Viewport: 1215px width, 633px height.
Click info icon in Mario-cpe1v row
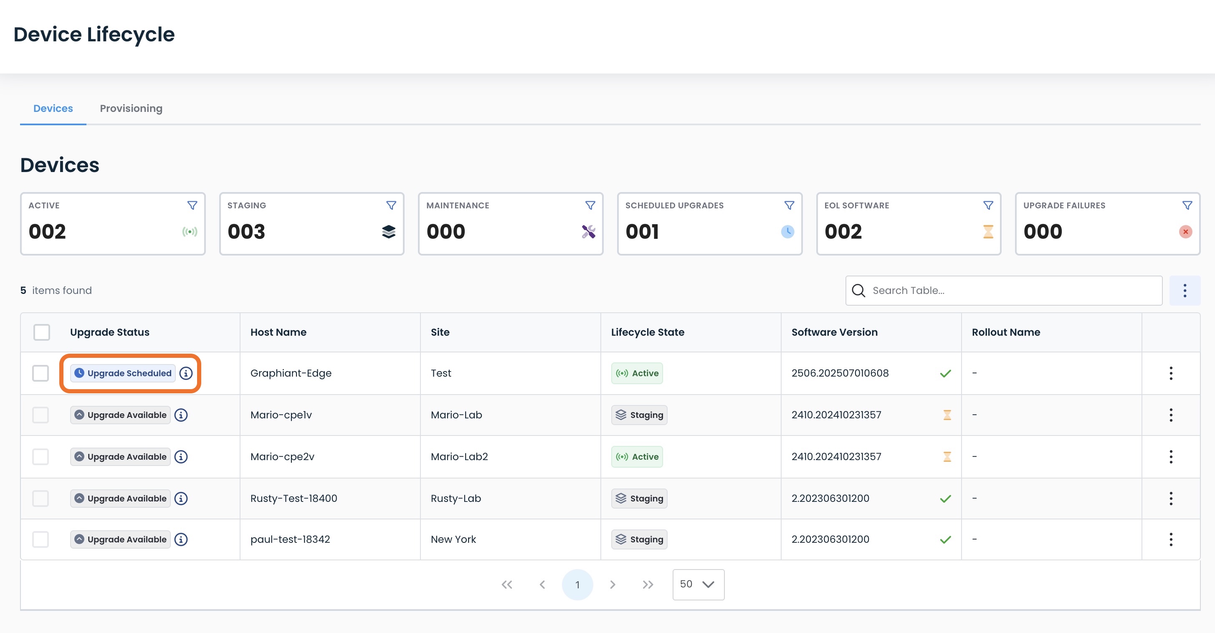(181, 415)
